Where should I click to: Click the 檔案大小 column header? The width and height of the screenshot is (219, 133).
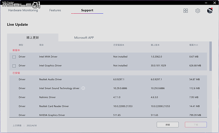[194, 45]
